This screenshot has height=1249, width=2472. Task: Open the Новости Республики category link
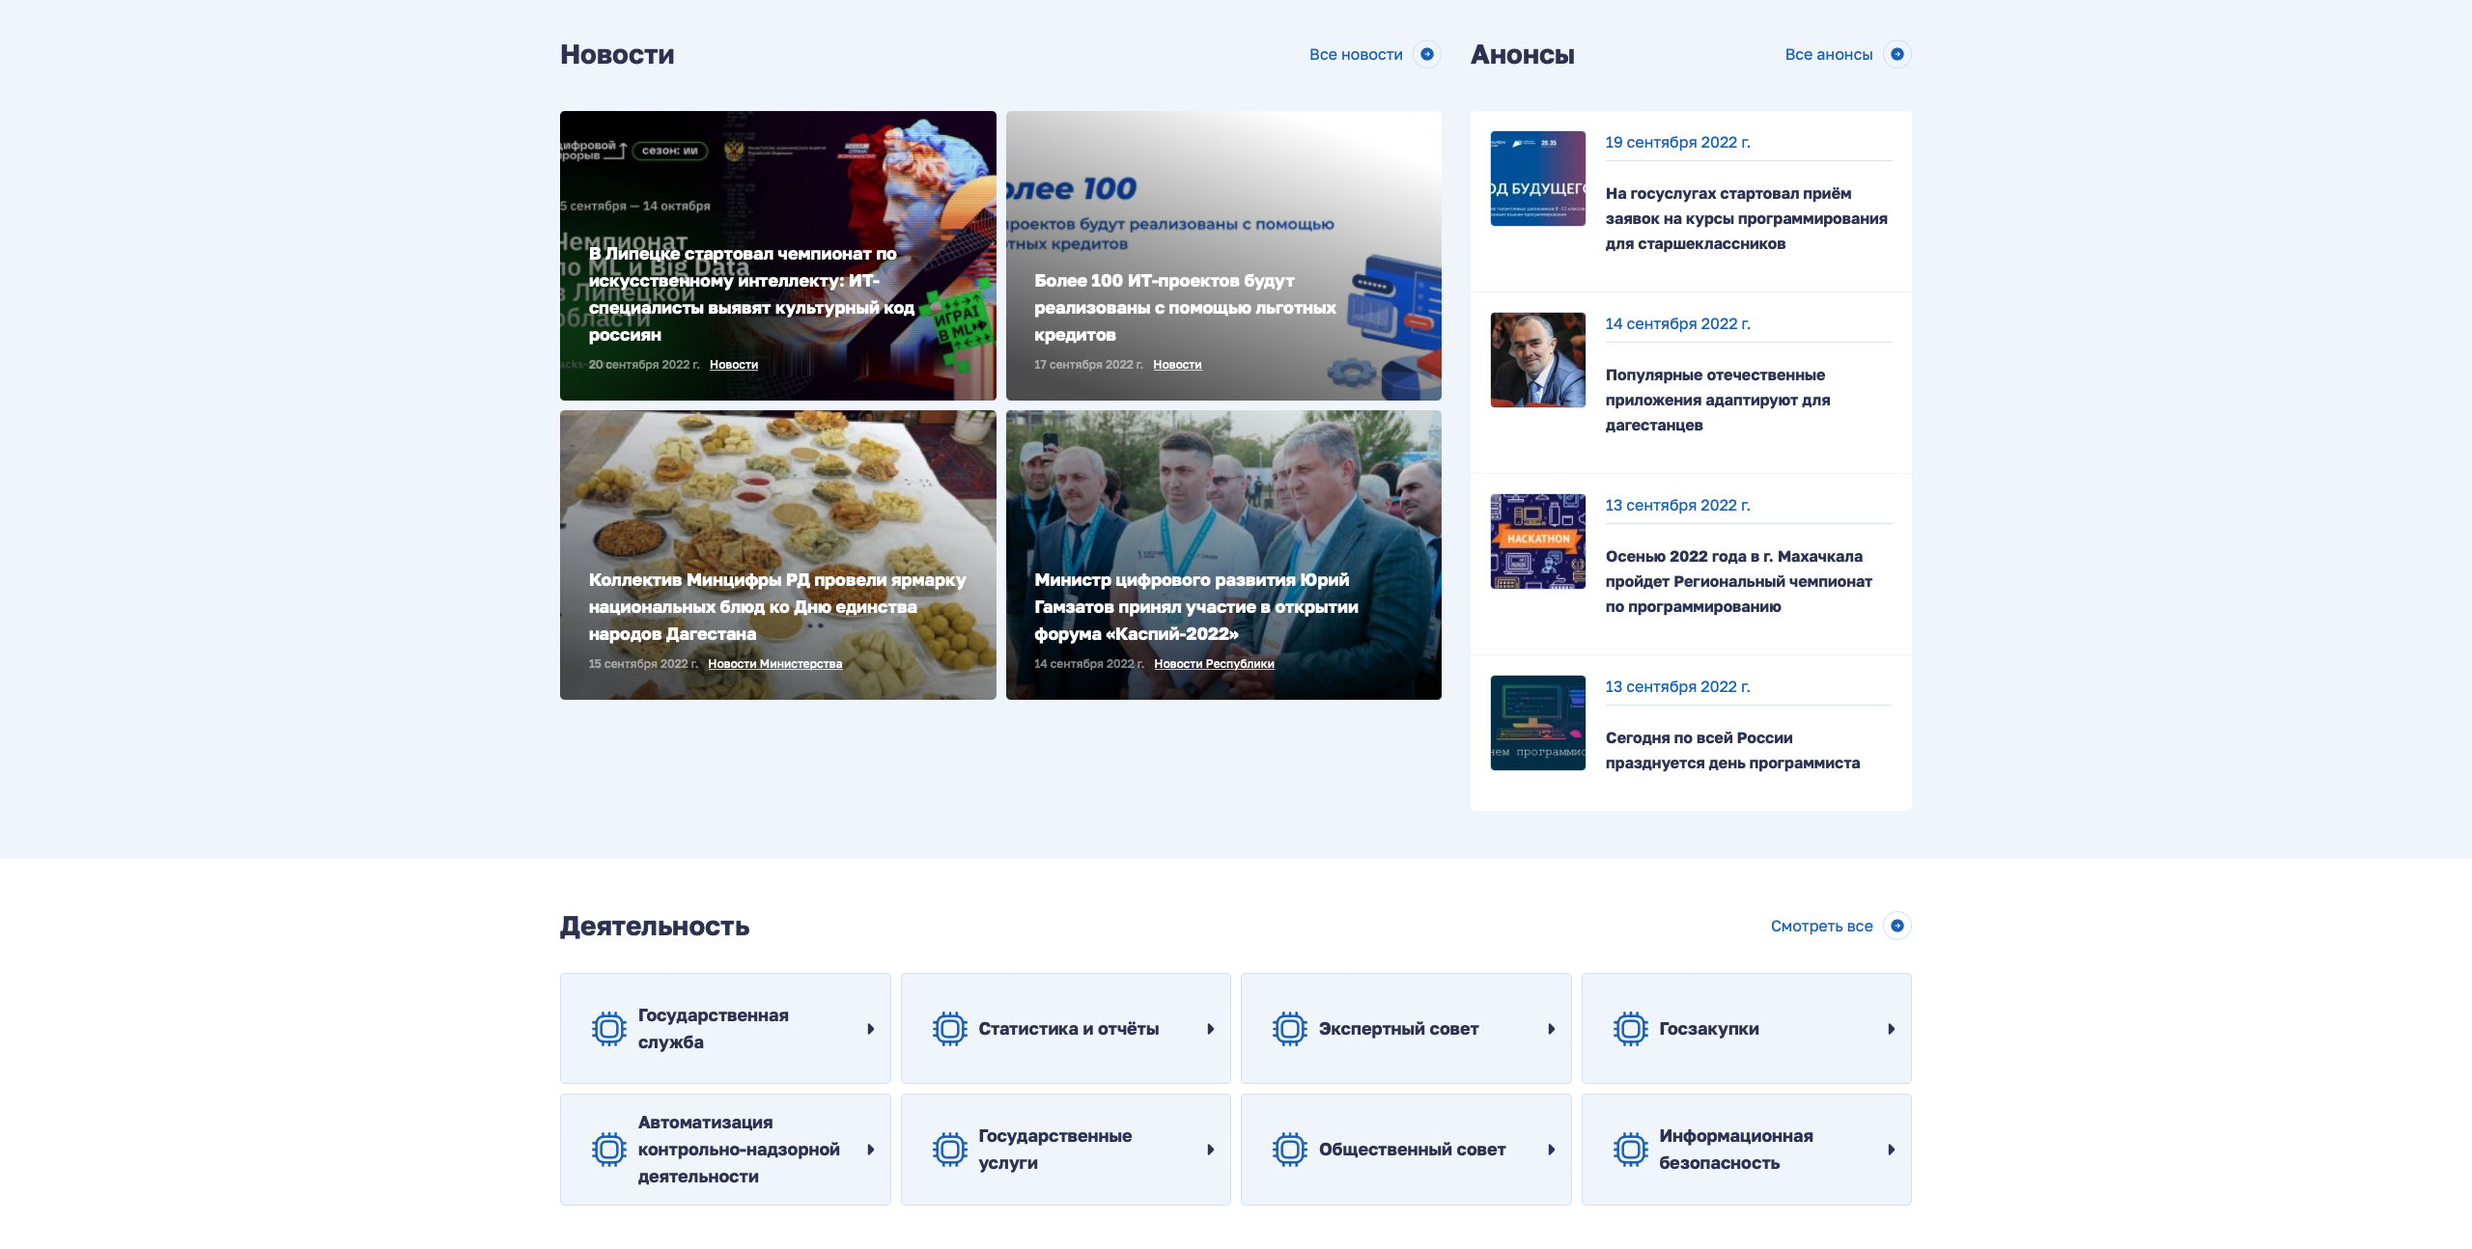pyautogui.click(x=1214, y=664)
